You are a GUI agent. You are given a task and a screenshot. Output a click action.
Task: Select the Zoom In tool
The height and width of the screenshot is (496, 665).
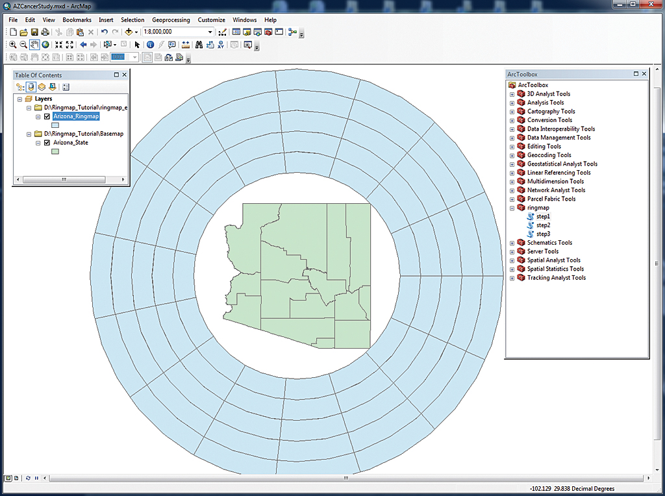(12, 45)
